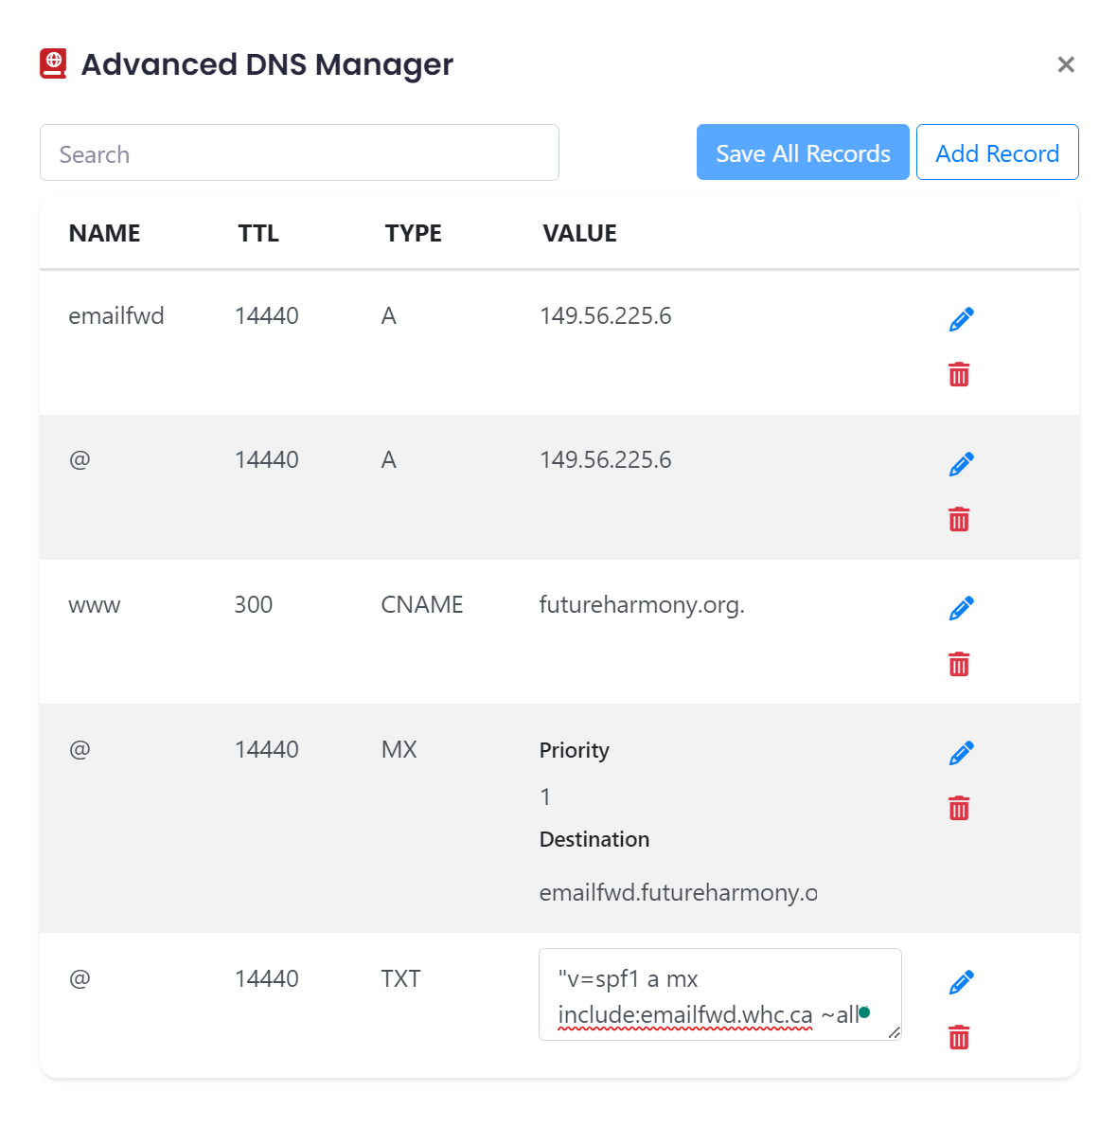Focus the Search field
Image resolution: width=1117 pixels, height=1127 pixels.
299,152
